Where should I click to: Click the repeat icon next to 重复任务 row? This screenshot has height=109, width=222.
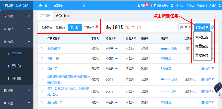click(61, 102)
